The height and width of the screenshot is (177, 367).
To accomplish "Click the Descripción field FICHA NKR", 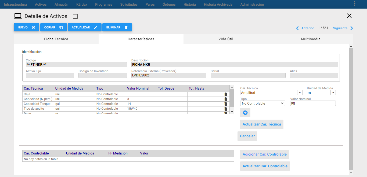I will (235, 65).
